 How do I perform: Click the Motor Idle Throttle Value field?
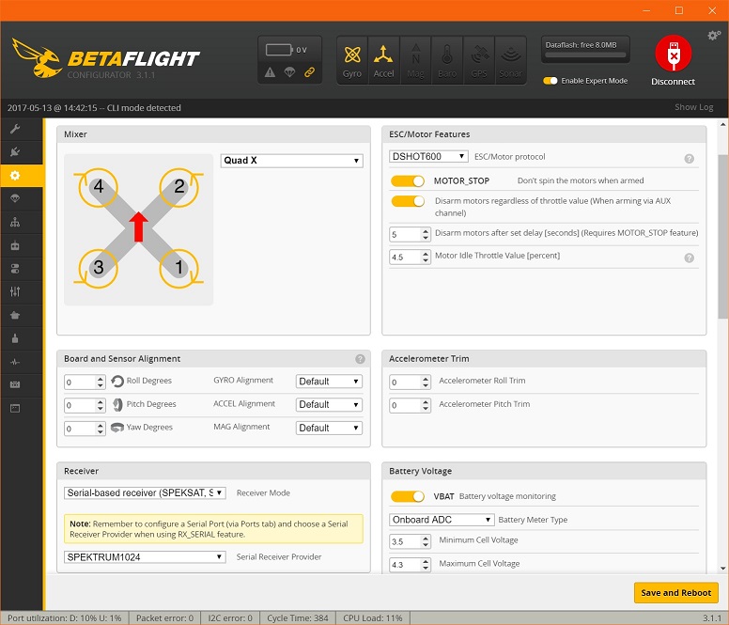(x=410, y=257)
